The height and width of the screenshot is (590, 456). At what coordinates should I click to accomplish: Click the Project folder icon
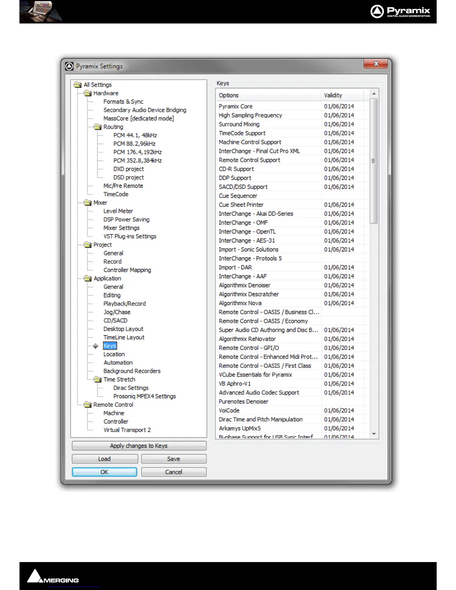coord(88,245)
